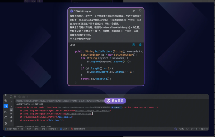Copy the Java code snippet
This screenshot has width=215, height=137.
[140, 45]
